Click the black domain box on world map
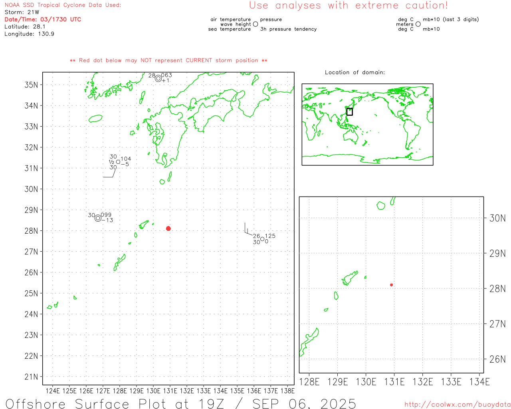Image resolution: width=511 pixels, height=409 pixels. point(350,112)
